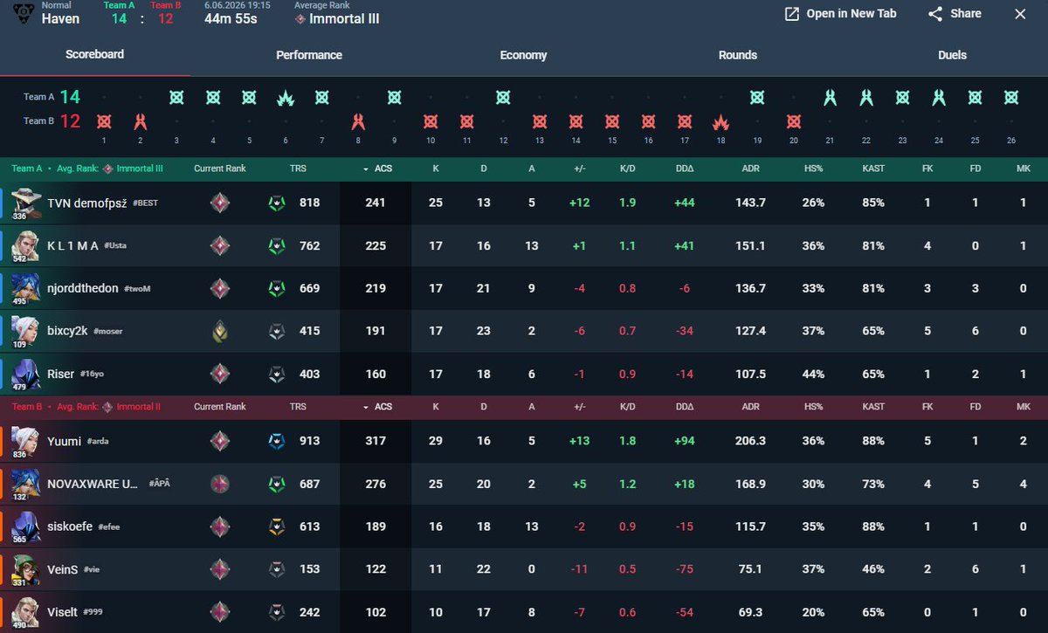1048x633 pixels.
Task: Select Team A's round 21 defuse icon
Action: point(830,97)
